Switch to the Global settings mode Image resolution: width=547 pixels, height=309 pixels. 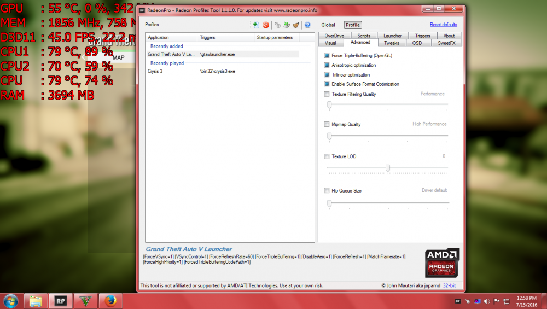click(328, 25)
